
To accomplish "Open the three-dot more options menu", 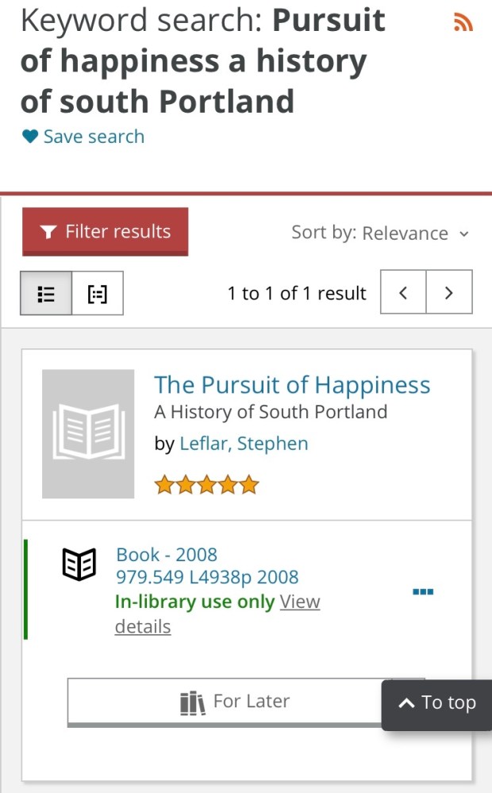I will click(x=423, y=591).
